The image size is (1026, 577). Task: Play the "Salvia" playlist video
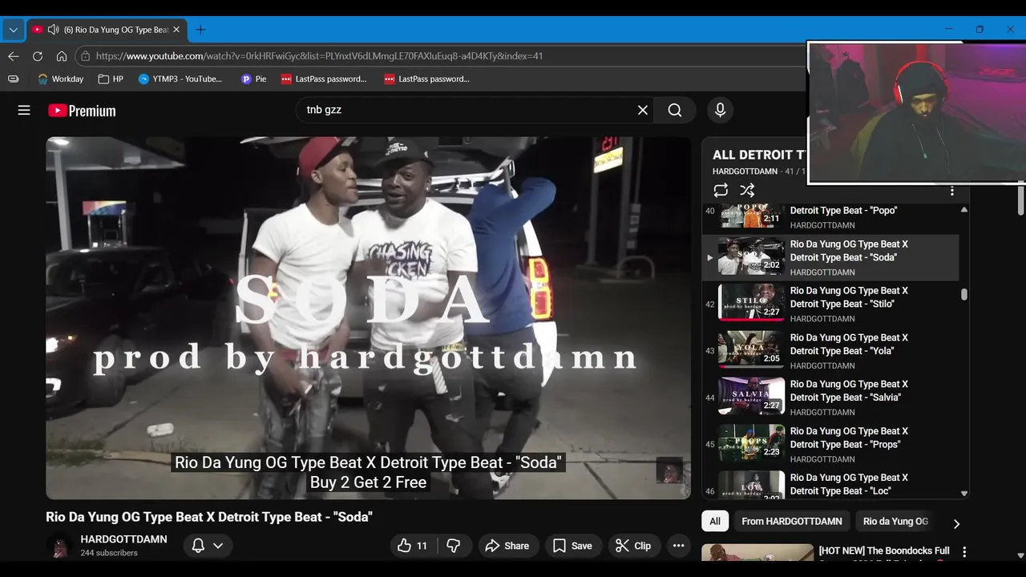(x=830, y=397)
